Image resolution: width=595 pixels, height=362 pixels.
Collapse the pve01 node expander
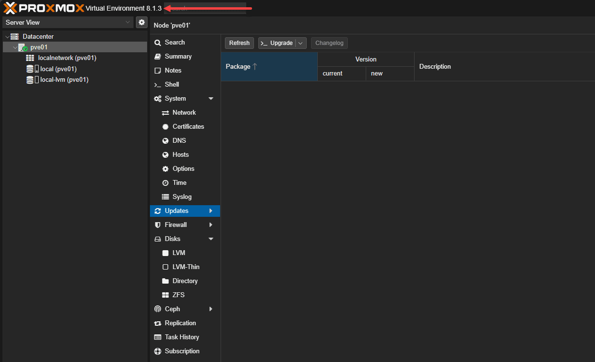(15, 47)
